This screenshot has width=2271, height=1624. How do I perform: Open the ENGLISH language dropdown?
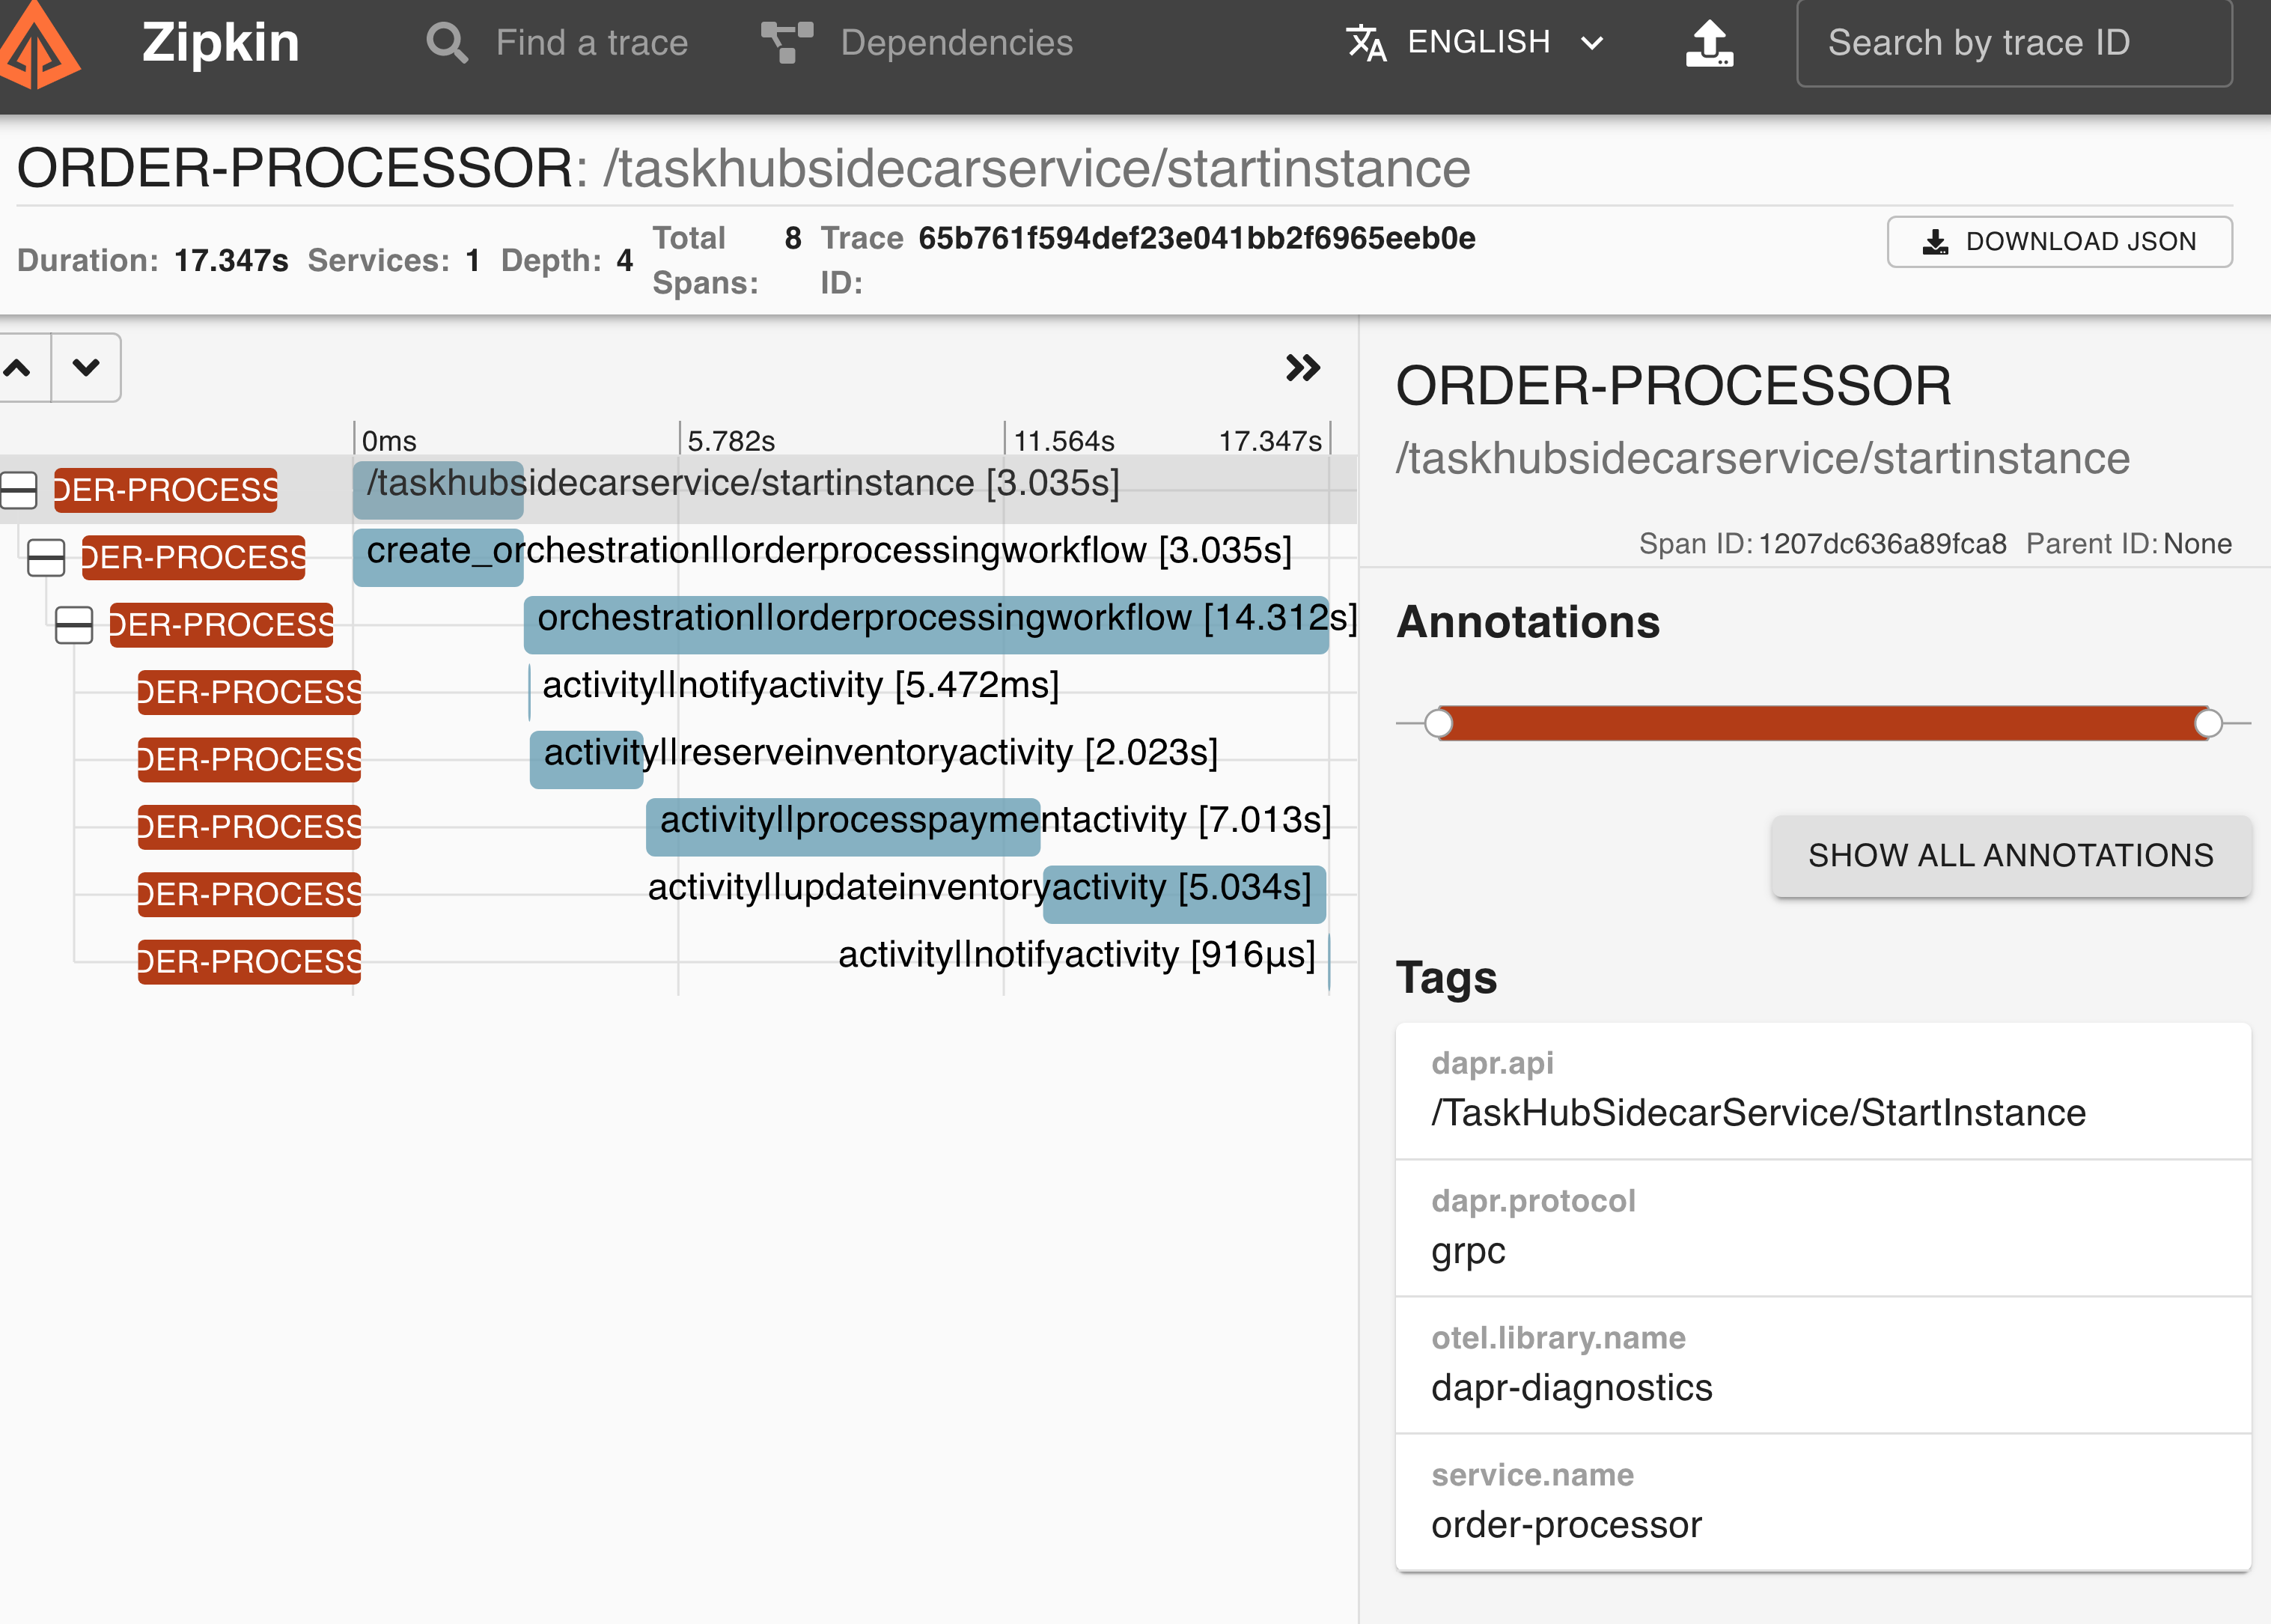point(1478,43)
